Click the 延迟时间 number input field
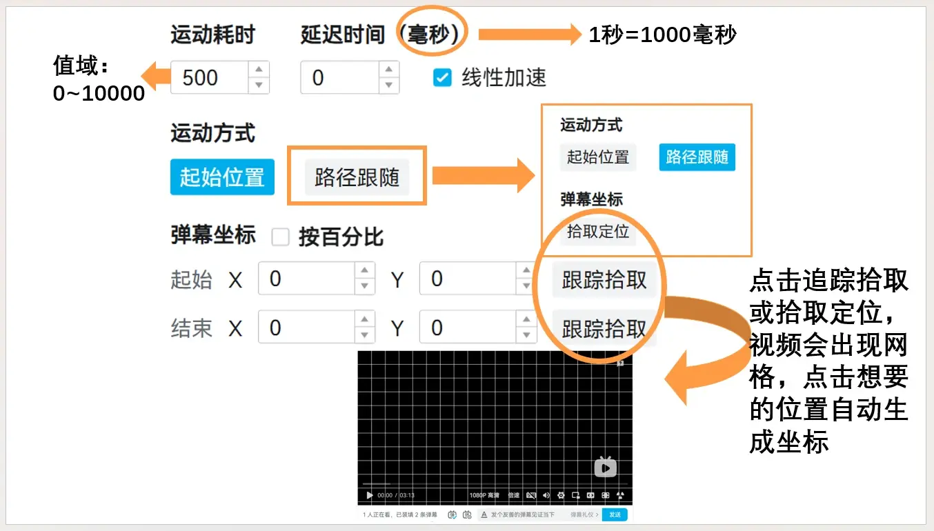 point(339,77)
